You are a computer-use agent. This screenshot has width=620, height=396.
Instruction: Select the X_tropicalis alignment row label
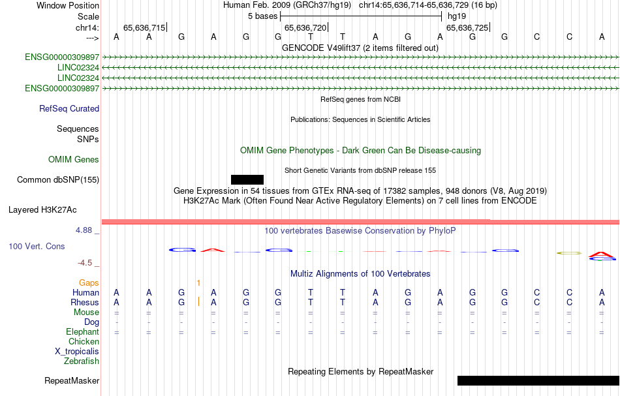click(77, 352)
